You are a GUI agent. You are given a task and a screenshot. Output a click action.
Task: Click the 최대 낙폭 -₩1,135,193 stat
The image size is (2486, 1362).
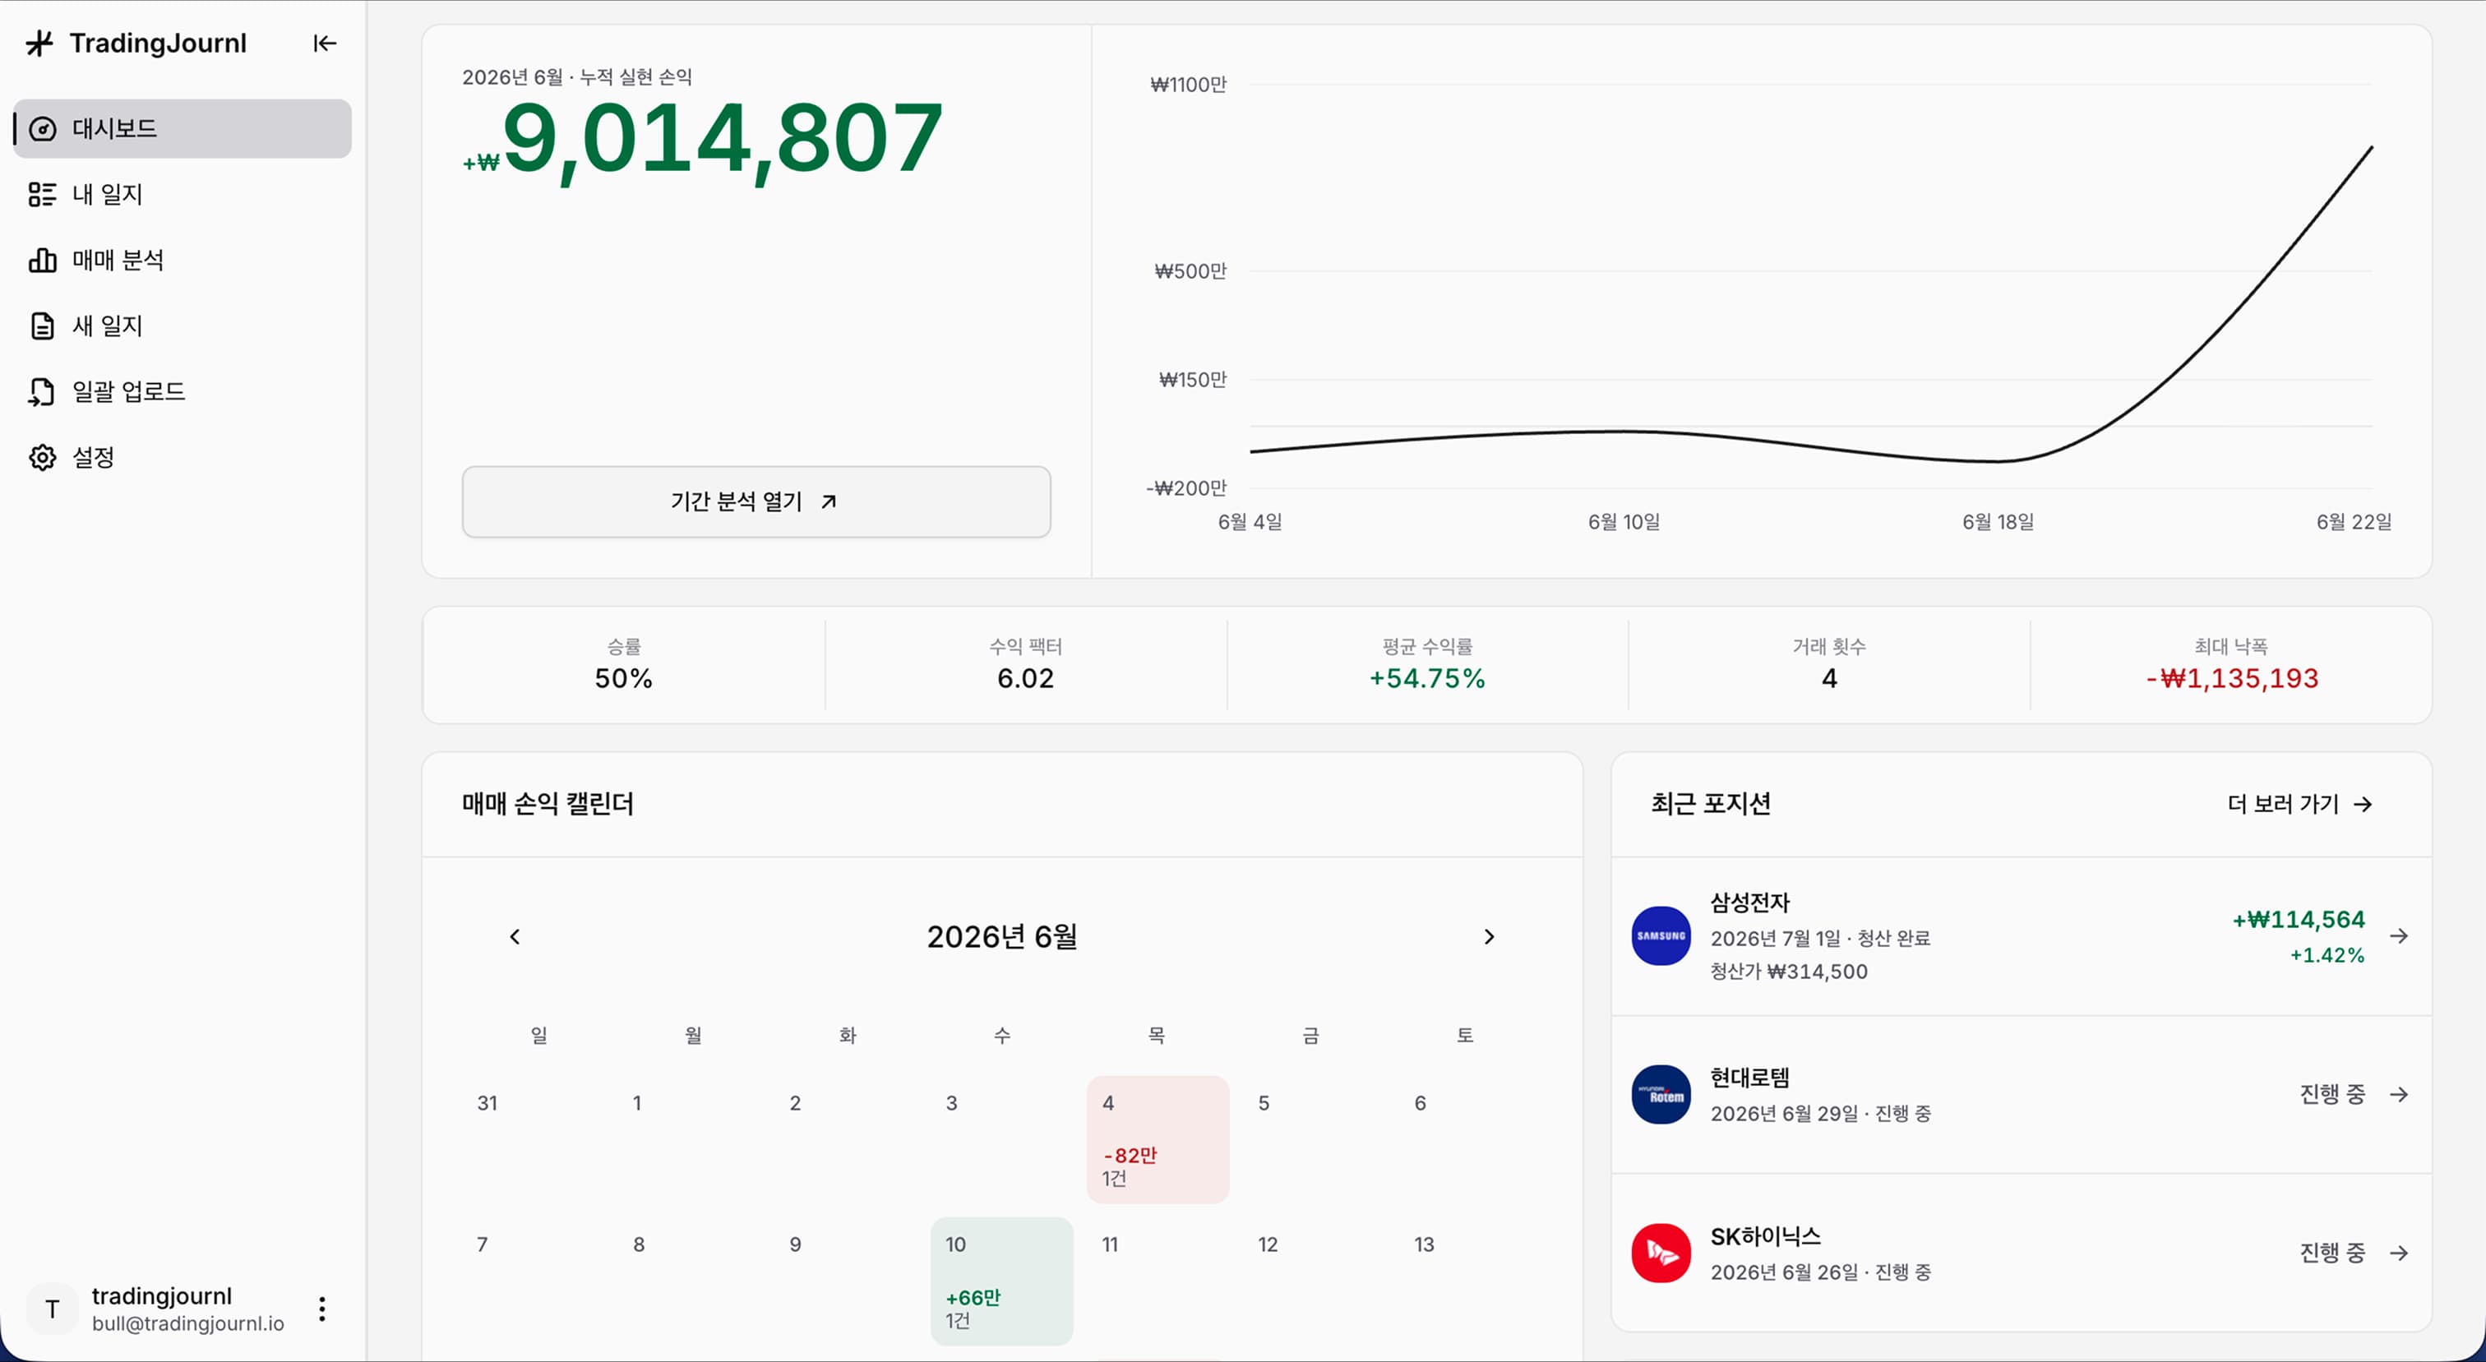[x=2231, y=665]
